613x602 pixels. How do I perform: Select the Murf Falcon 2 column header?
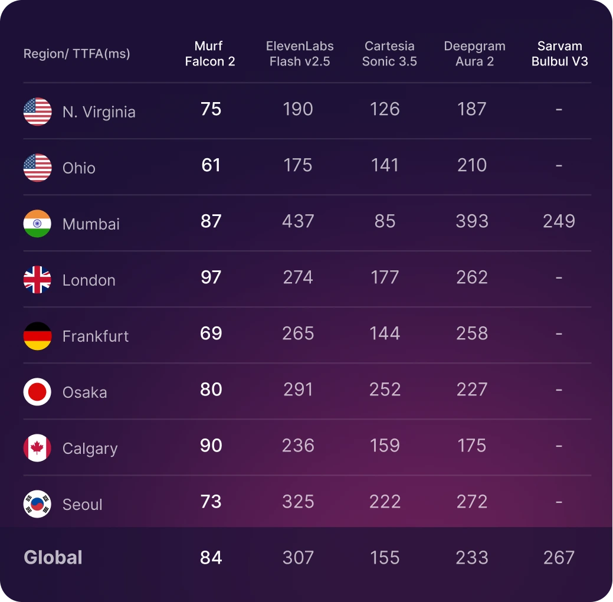(x=210, y=54)
